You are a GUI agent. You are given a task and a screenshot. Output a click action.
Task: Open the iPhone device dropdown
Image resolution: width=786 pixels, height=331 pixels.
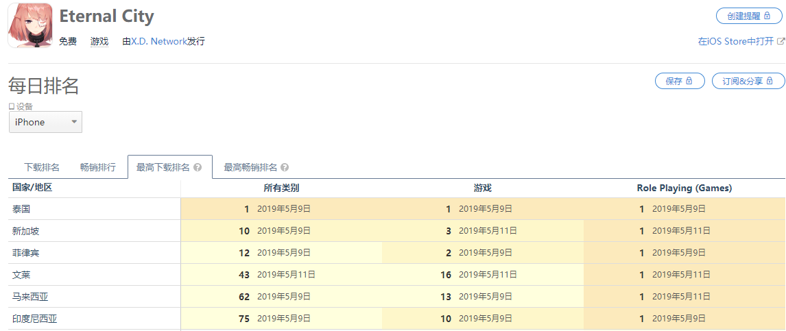point(45,122)
